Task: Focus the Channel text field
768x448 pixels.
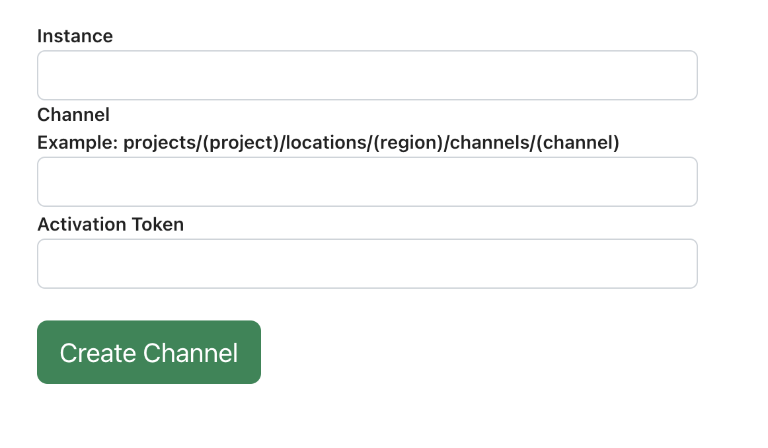Action: click(367, 182)
